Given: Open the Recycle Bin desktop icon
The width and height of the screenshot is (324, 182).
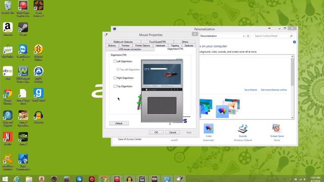Looking at the screenshot, I should [x=8, y=8].
